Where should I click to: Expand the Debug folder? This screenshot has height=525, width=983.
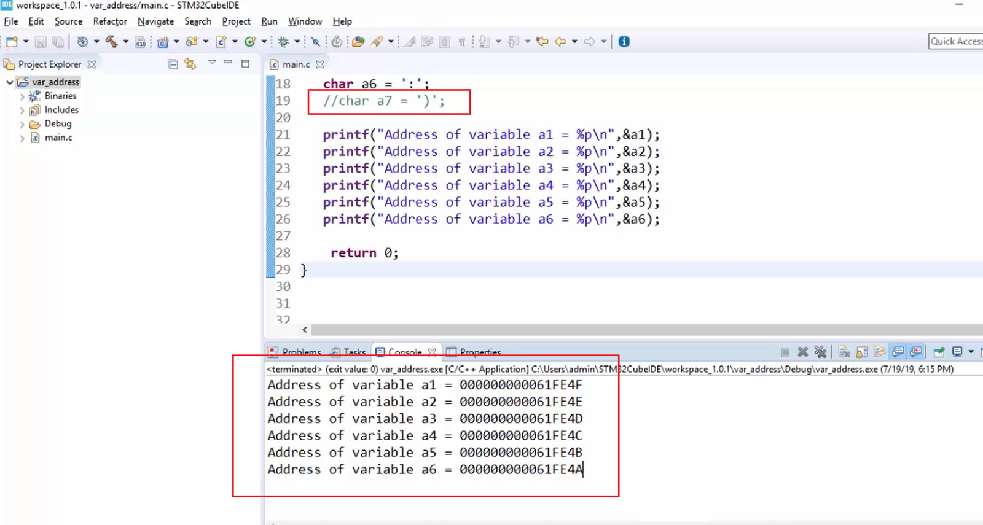pyautogui.click(x=22, y=125)
